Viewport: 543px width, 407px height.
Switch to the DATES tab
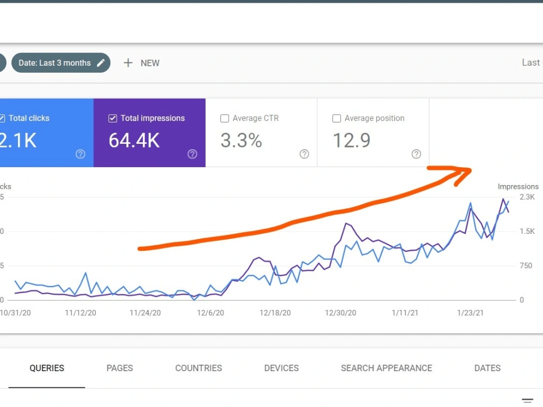tap(487, 368)
